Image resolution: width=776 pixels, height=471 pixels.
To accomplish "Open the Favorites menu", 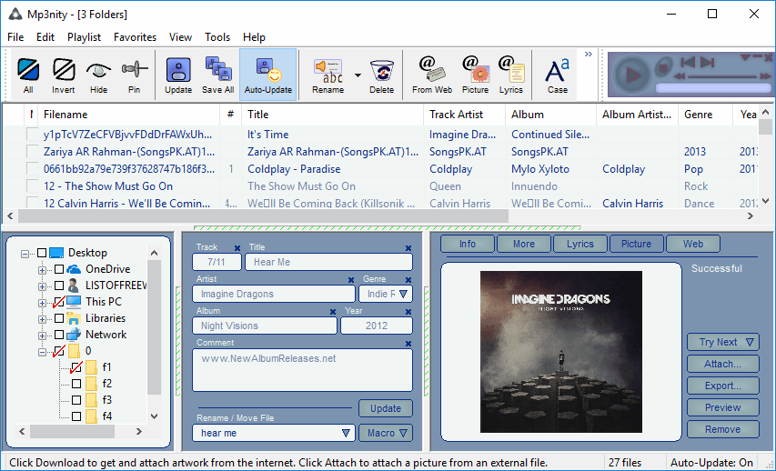I will click(135, 37).
